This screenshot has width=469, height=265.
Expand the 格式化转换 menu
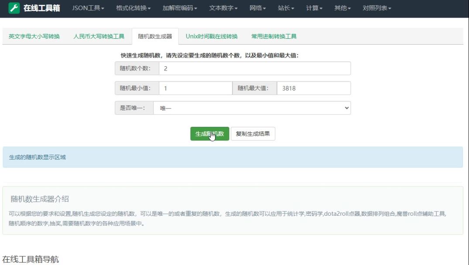coord(133,8)
